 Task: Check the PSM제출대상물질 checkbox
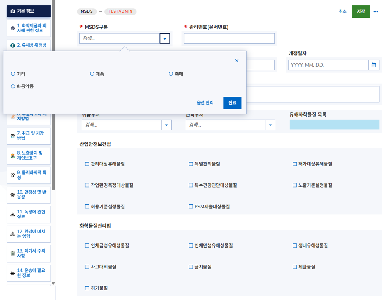(191, 206)
